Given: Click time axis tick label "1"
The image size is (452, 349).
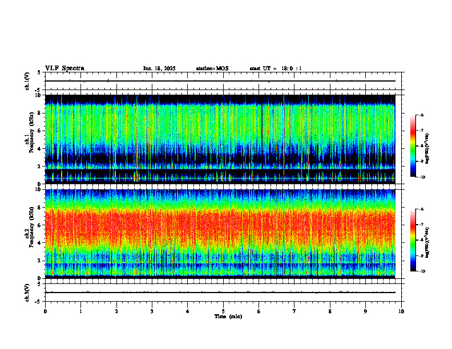Looking at the screenshot, I should pyautogui.click(x=80, y=311).
